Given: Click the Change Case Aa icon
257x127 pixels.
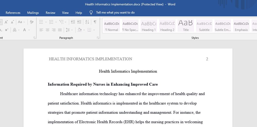Looking at the screenshot, I should tap(20, 22).
